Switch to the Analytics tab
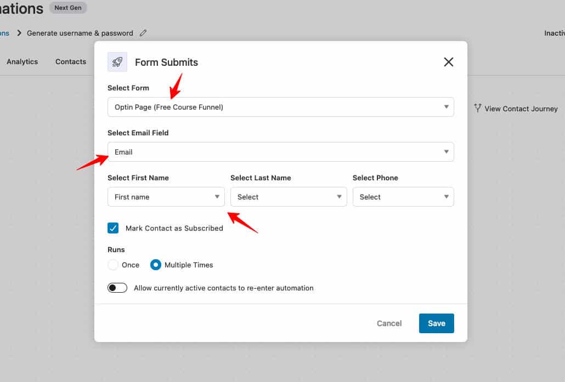Viewport: 565px width, 382px height. pos(22,61)
